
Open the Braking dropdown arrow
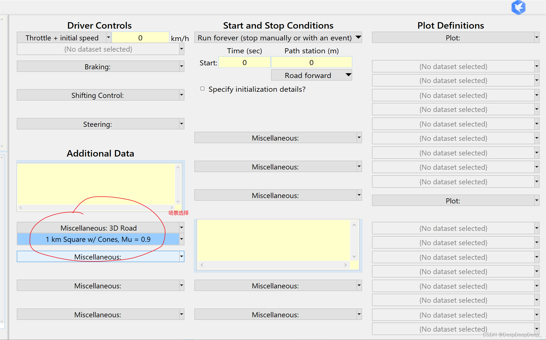click(182, 66)
